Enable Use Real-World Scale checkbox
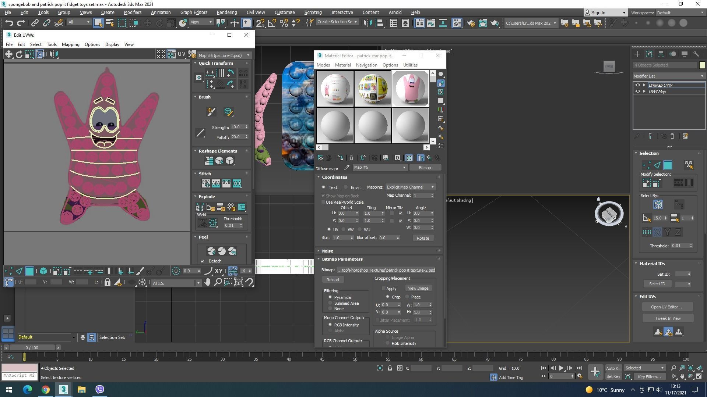Image resolution: width=707 pixels, height=397 pixels. click(x=323, y=202)
